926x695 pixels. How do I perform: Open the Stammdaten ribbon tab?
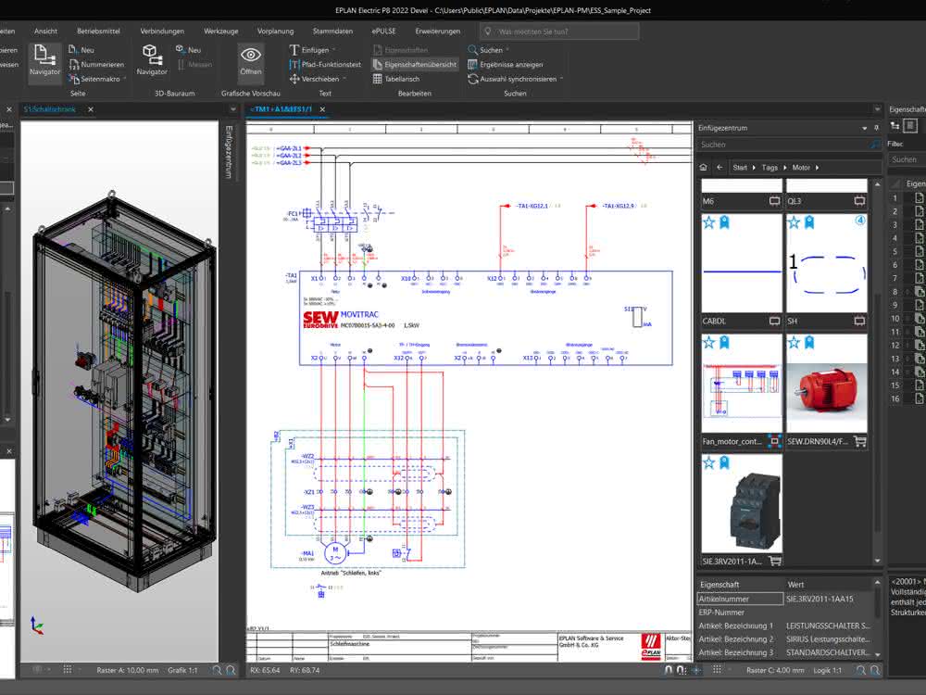point(332,32)
